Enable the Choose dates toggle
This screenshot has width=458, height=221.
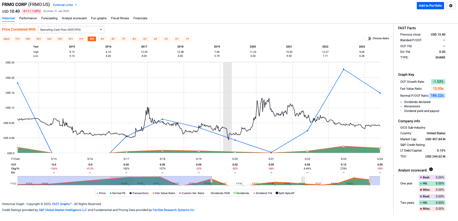(x=368, y=38)
